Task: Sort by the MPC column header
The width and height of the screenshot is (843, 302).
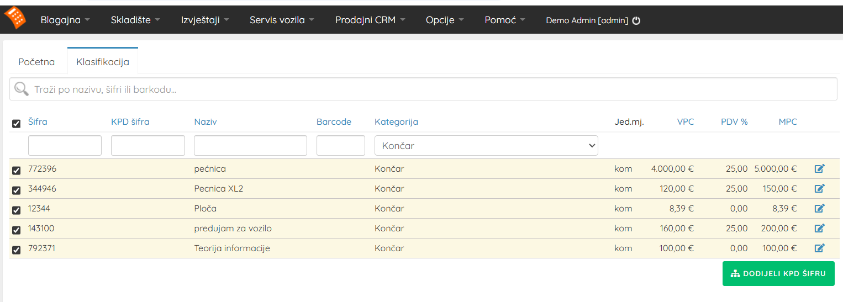Action: [x=788, y=122]
